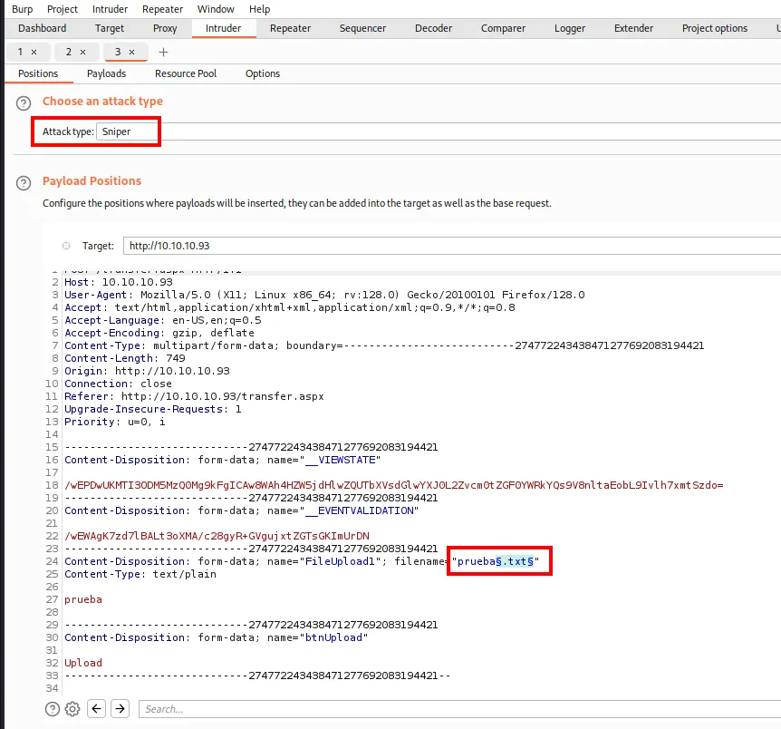This screenshot has width=781, height=729.
Task: Open the Repeater menu in menu bar
Action: [162, 9]
